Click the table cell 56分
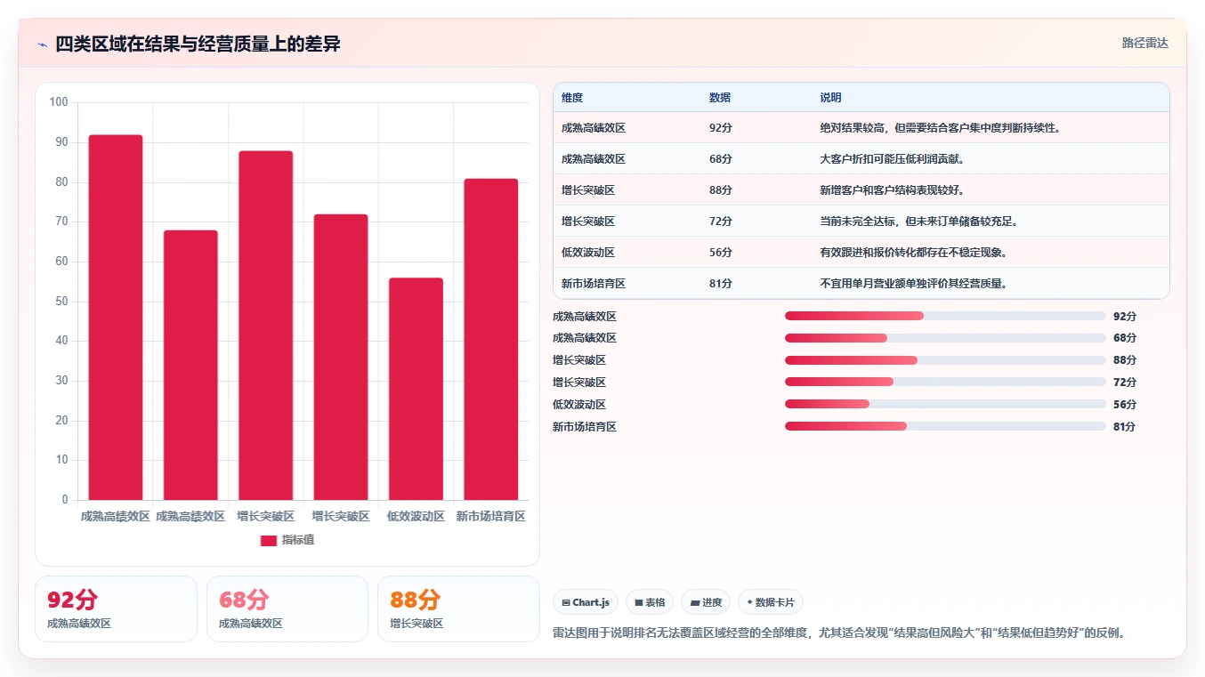The height and width of the screenshot is (677, 1205). (721, 253)
